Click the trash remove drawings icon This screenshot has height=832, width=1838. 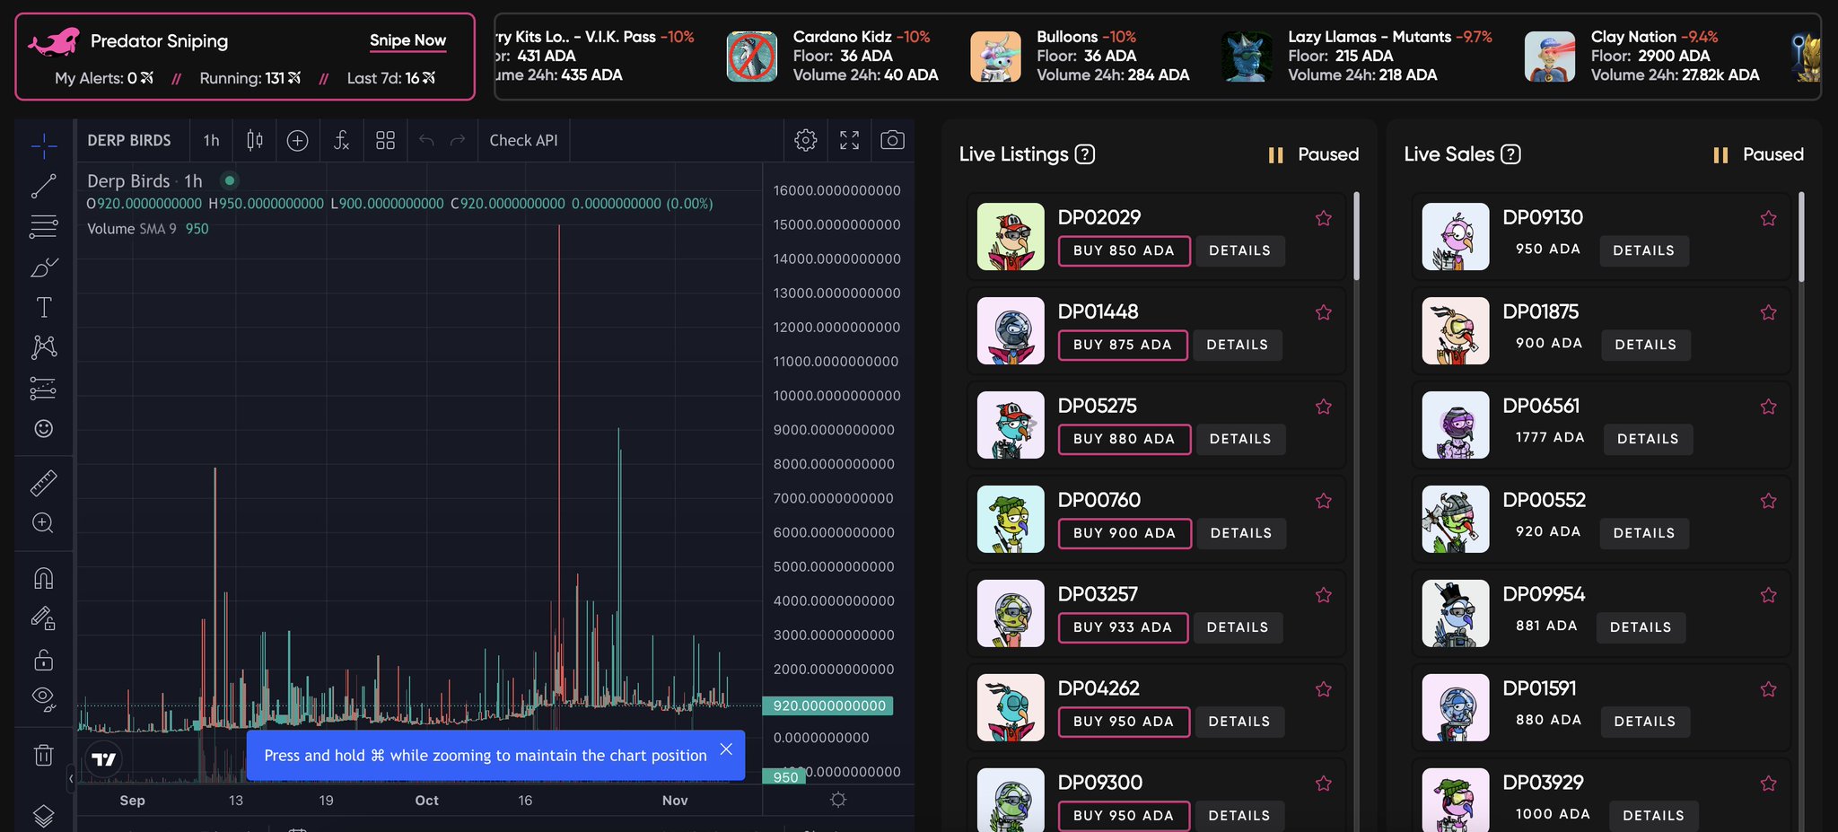tap(43, 755)
